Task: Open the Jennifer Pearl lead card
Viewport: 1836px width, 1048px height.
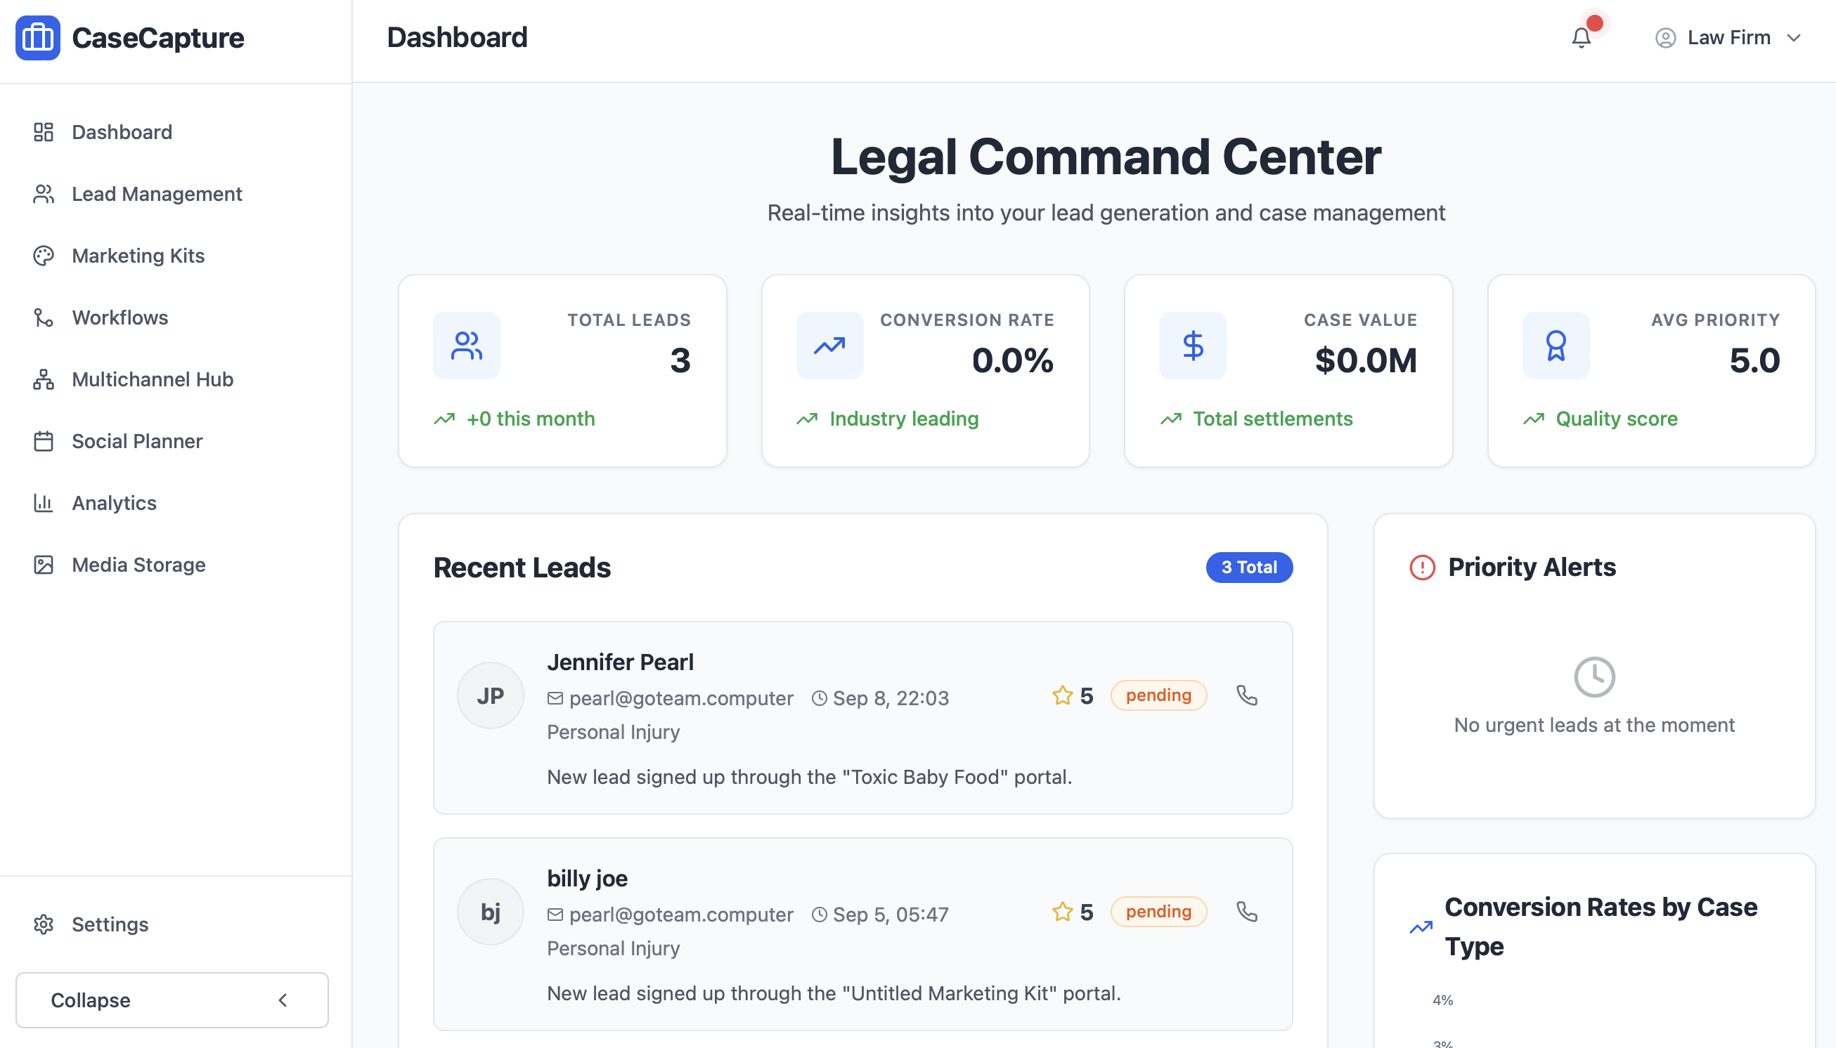Action: click(619, 662)
